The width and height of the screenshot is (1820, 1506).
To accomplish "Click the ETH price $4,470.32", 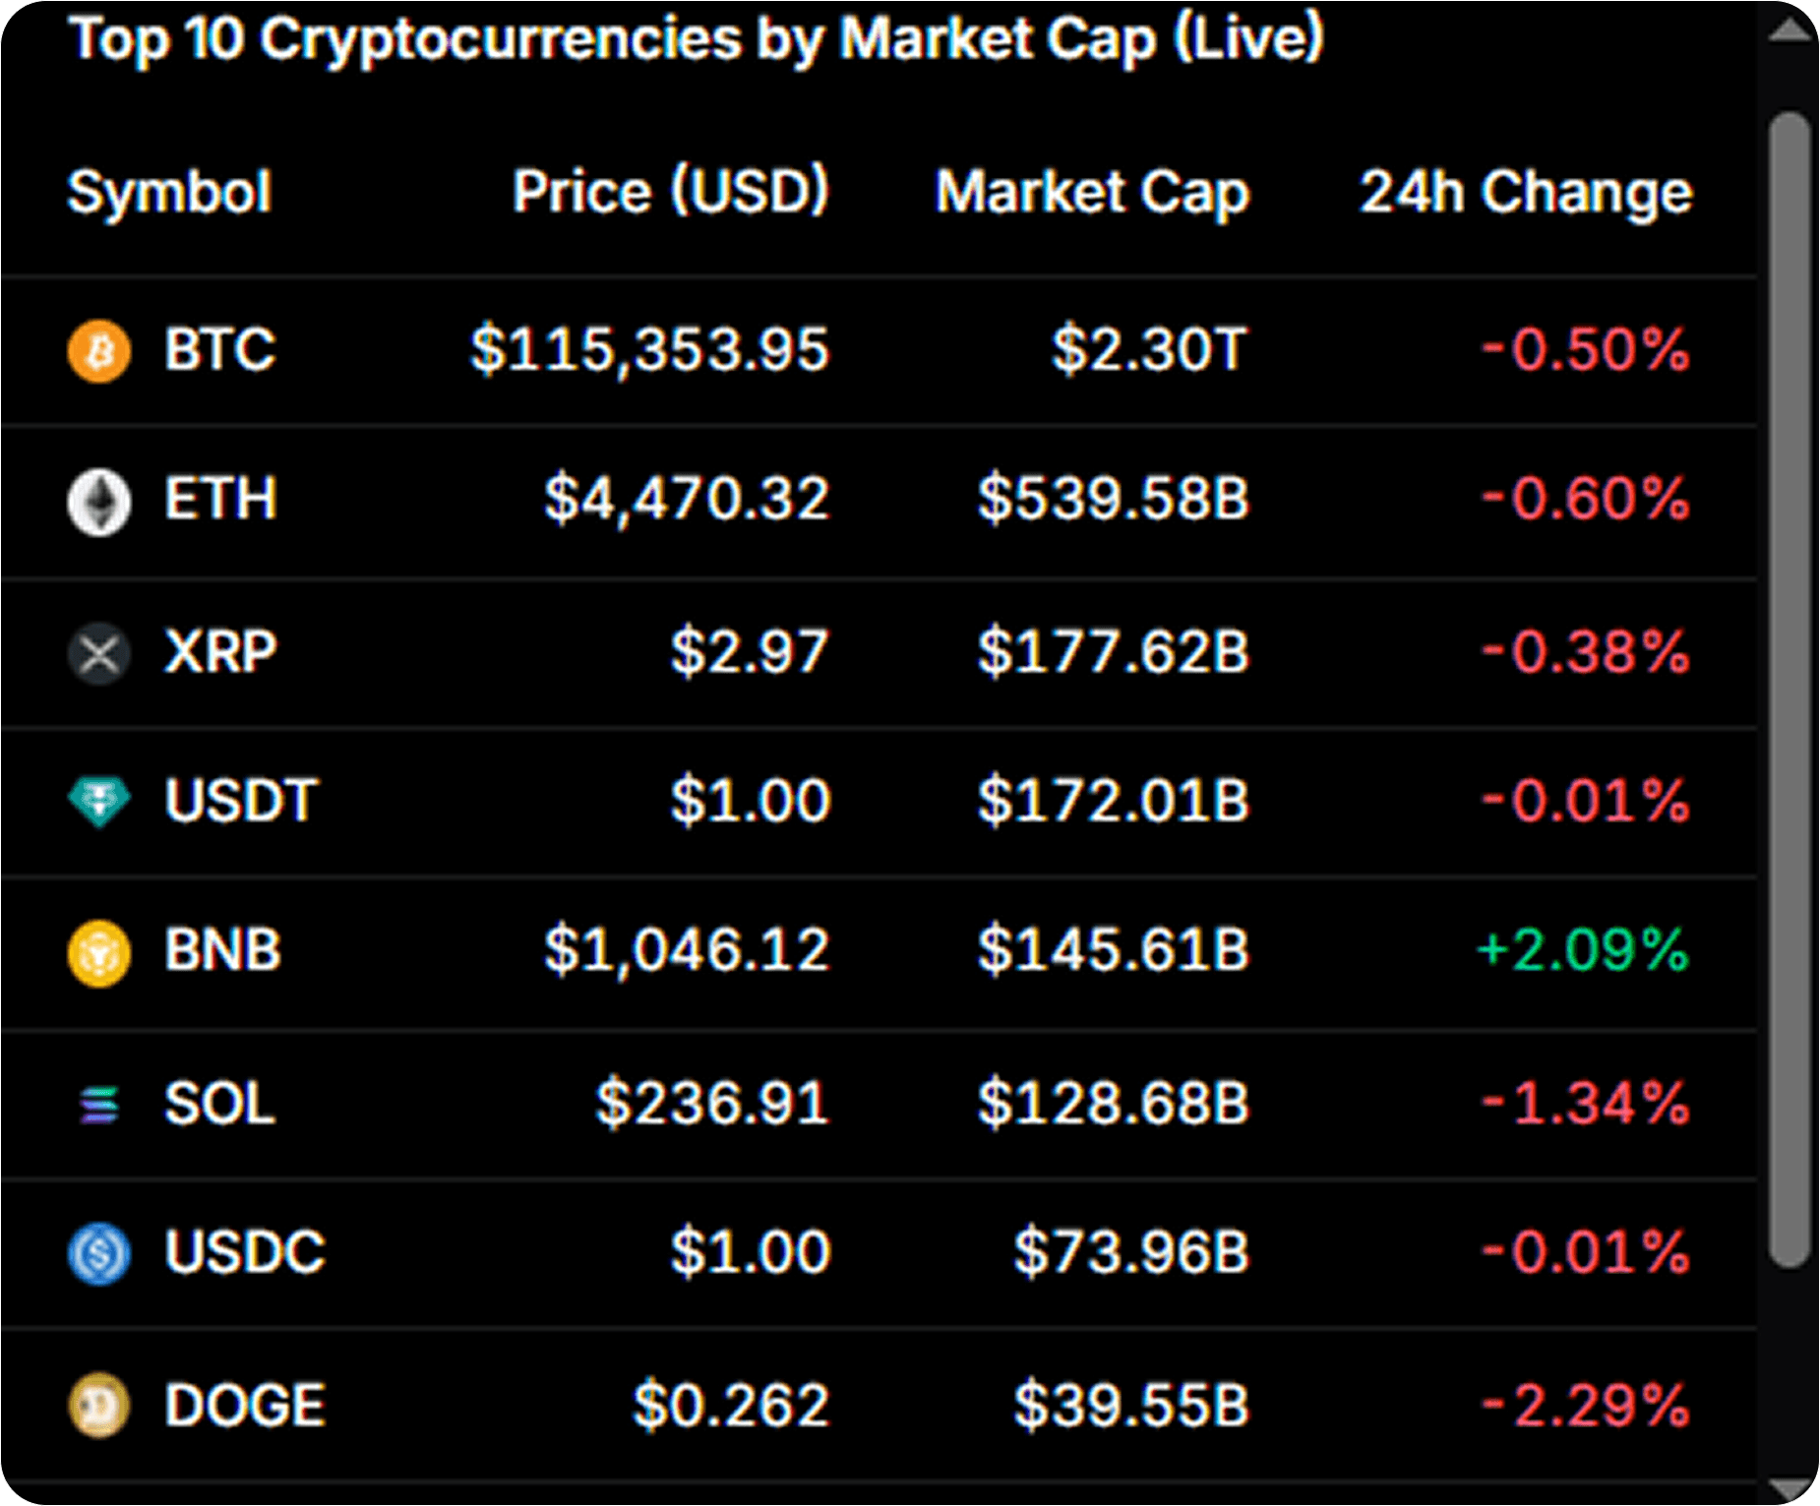I will pyautogui.click(x=687, y=499).
